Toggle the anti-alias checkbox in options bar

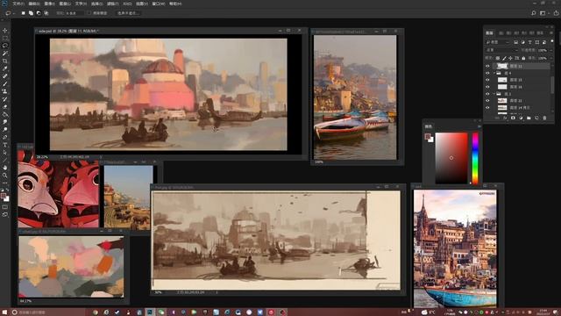coord(89,13)
